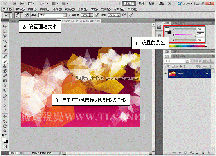
Task: Select the Spot Healing Brush tool
Action: click(5, 56)
